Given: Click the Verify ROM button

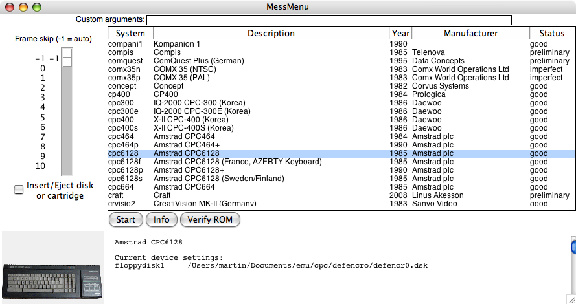Looking at the screenshot, I should pos(210,220).
